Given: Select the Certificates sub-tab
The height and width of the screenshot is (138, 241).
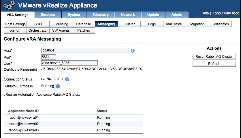Looking at the screenshot, I should coord(220,24).
